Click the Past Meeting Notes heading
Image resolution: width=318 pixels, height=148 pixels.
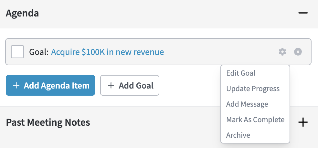click(x=48, y=122)
